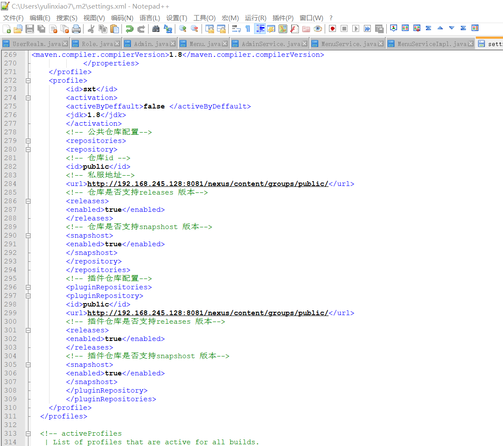
Task: Redo last edit
Action: [141, 29]
